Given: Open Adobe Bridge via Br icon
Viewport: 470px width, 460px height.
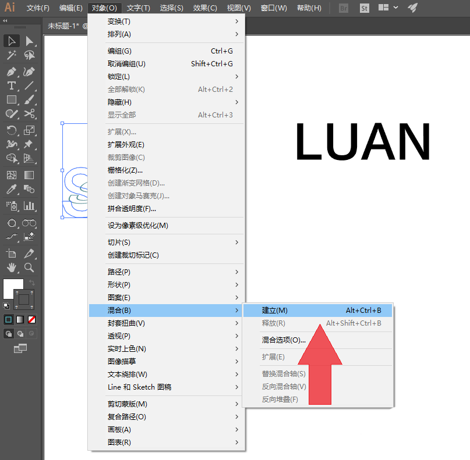Looking at the screenshot, I should click(344, 8).
